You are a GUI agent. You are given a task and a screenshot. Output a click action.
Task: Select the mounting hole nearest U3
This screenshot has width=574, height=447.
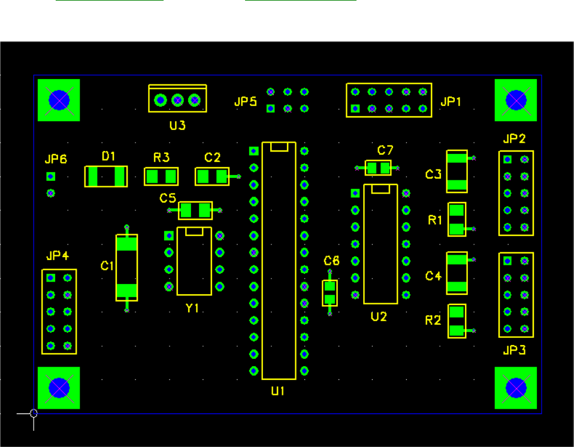59,100
